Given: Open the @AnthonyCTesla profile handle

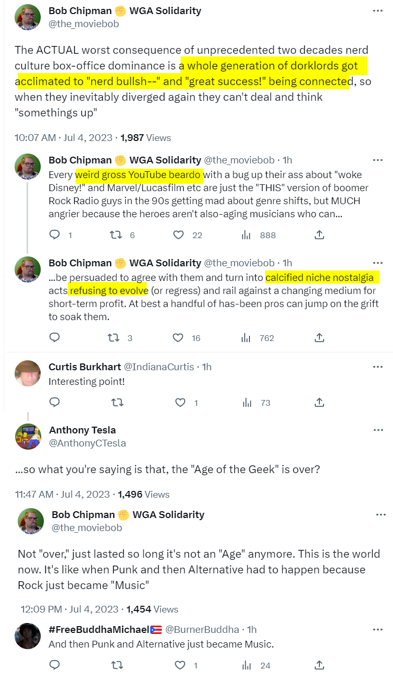Looking at the screenshot, I should tap(87, 443).
